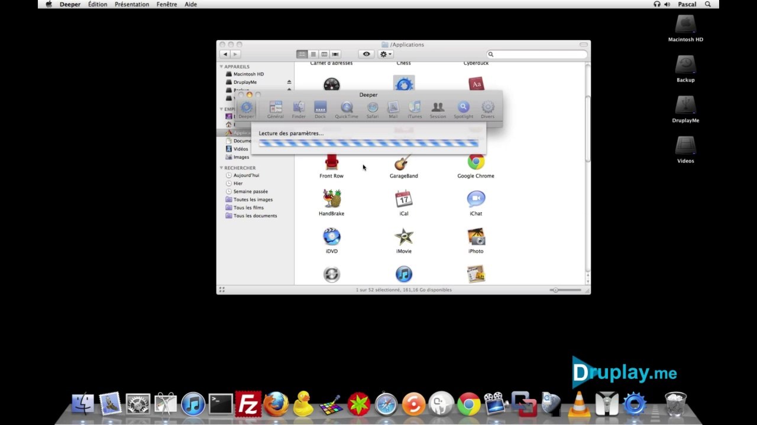This screenshot has height=425, width=757.
Task: Open the Divers settings pane
Action: point(487,109)
